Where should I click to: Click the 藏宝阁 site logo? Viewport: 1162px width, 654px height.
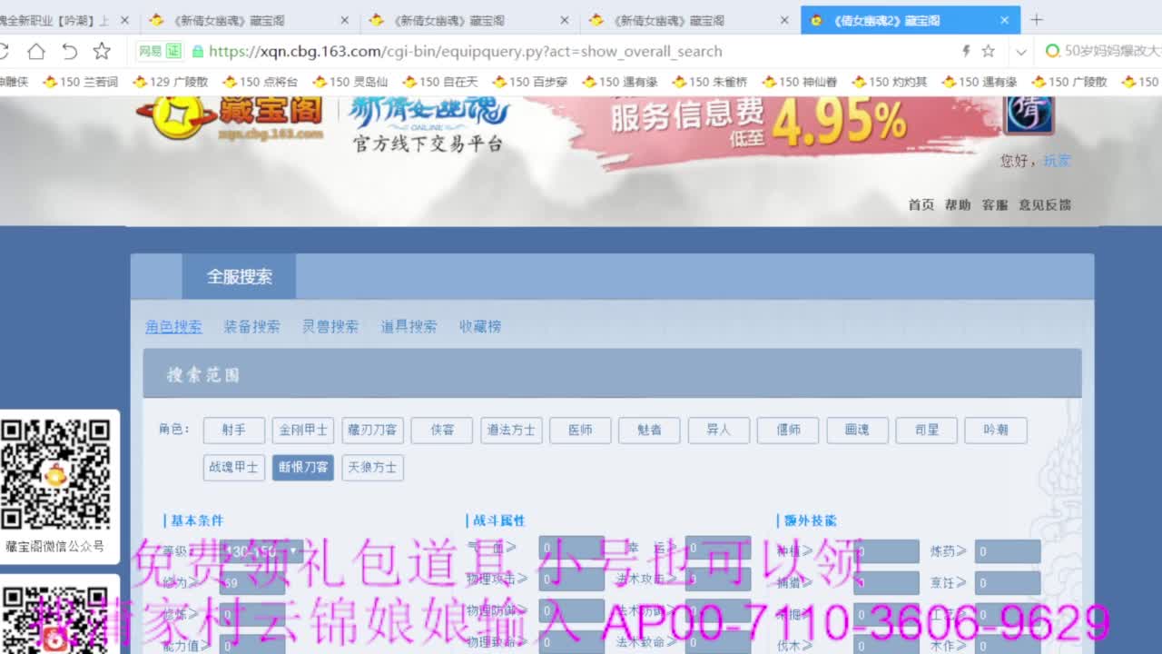pos(231,118)
